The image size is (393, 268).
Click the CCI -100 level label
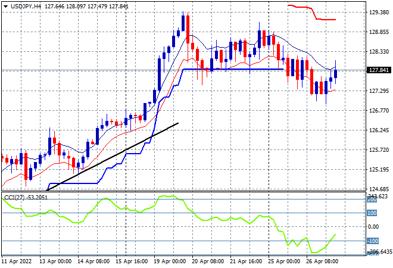click(373, 241)
